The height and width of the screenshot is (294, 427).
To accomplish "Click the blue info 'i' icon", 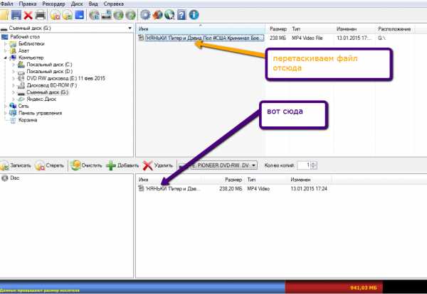I will (x=194, y=15).
